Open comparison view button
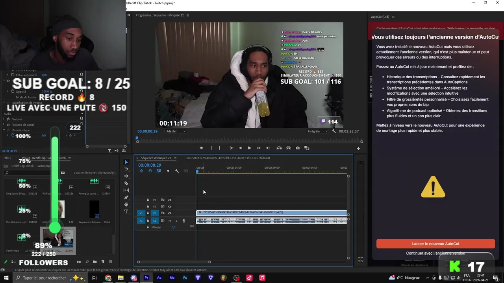This screenshot has height=283, width=504. tap(307, 148)
